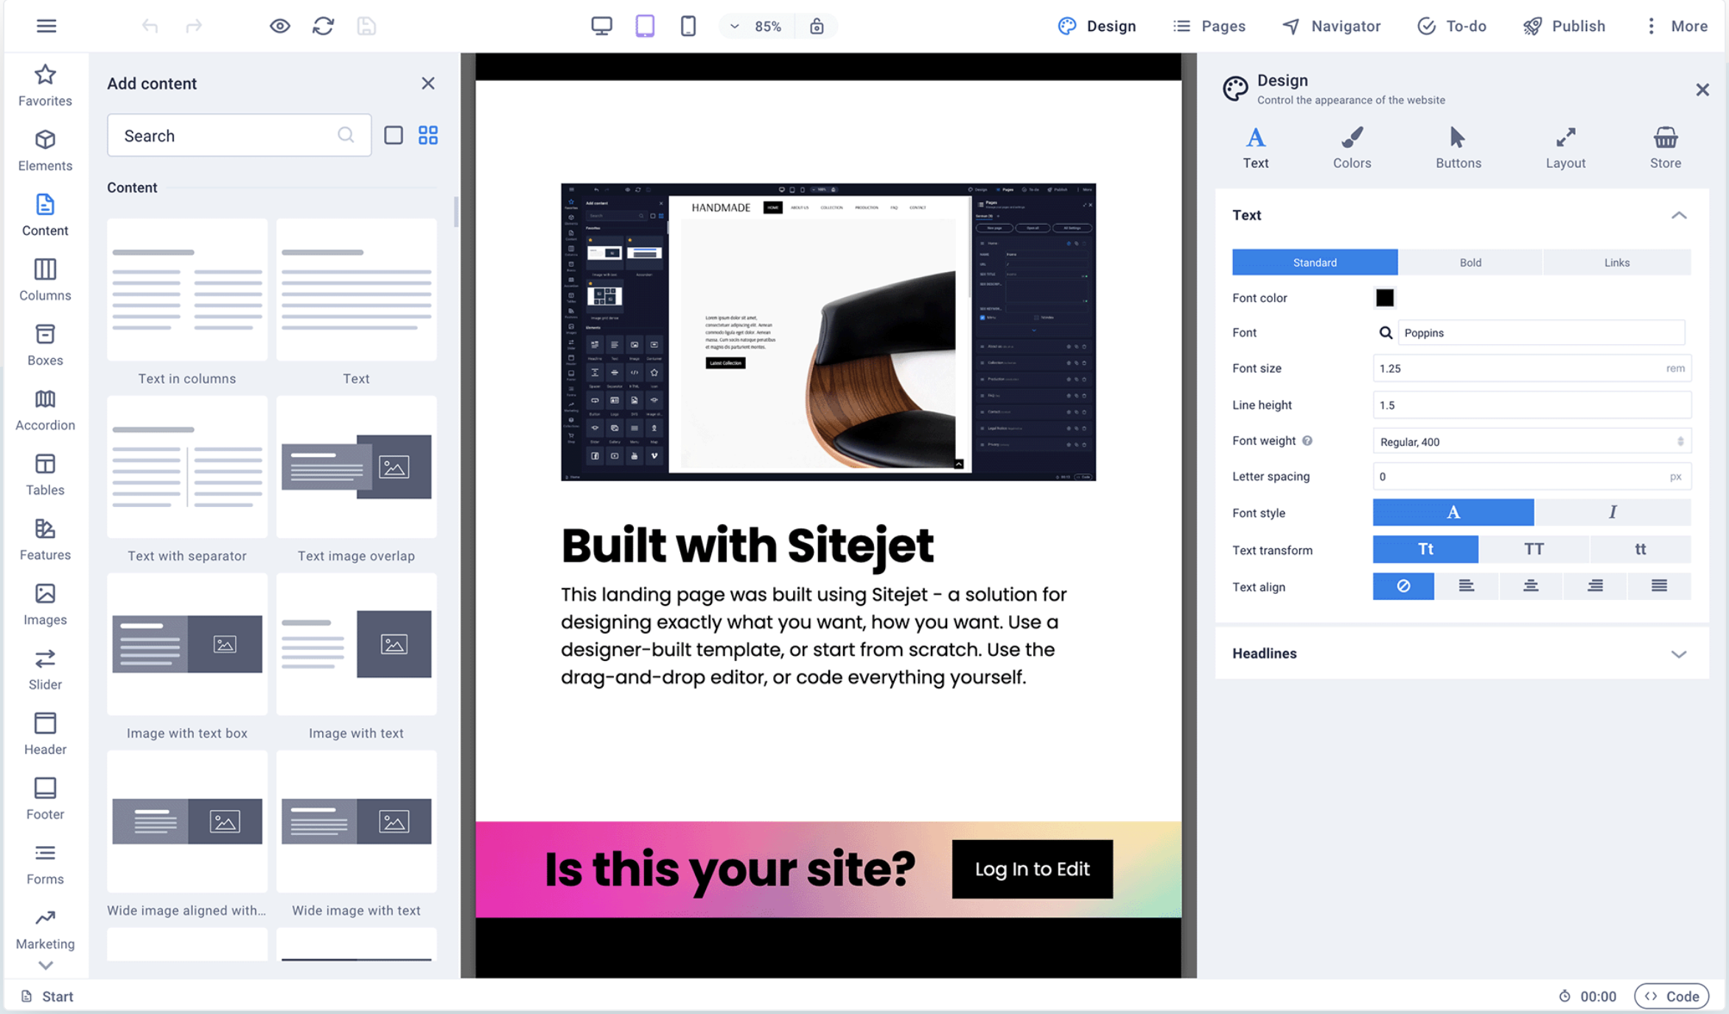Click search field in Add content
Viewport: 1729px width, 1014px height.
coord(237,135)
